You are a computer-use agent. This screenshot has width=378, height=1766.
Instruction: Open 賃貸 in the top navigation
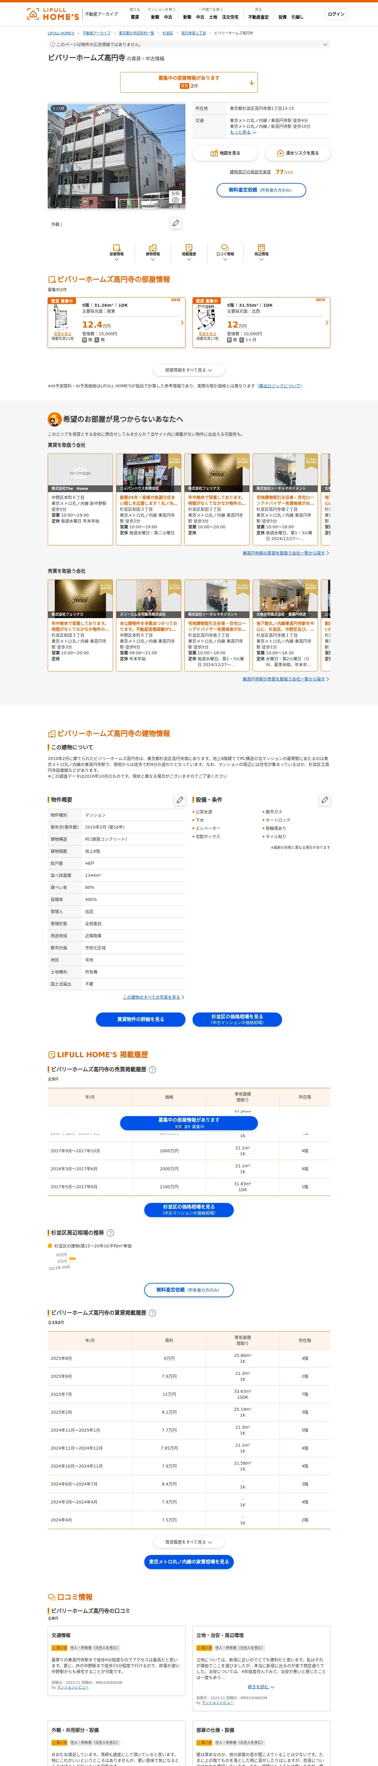tap(135, 17)
